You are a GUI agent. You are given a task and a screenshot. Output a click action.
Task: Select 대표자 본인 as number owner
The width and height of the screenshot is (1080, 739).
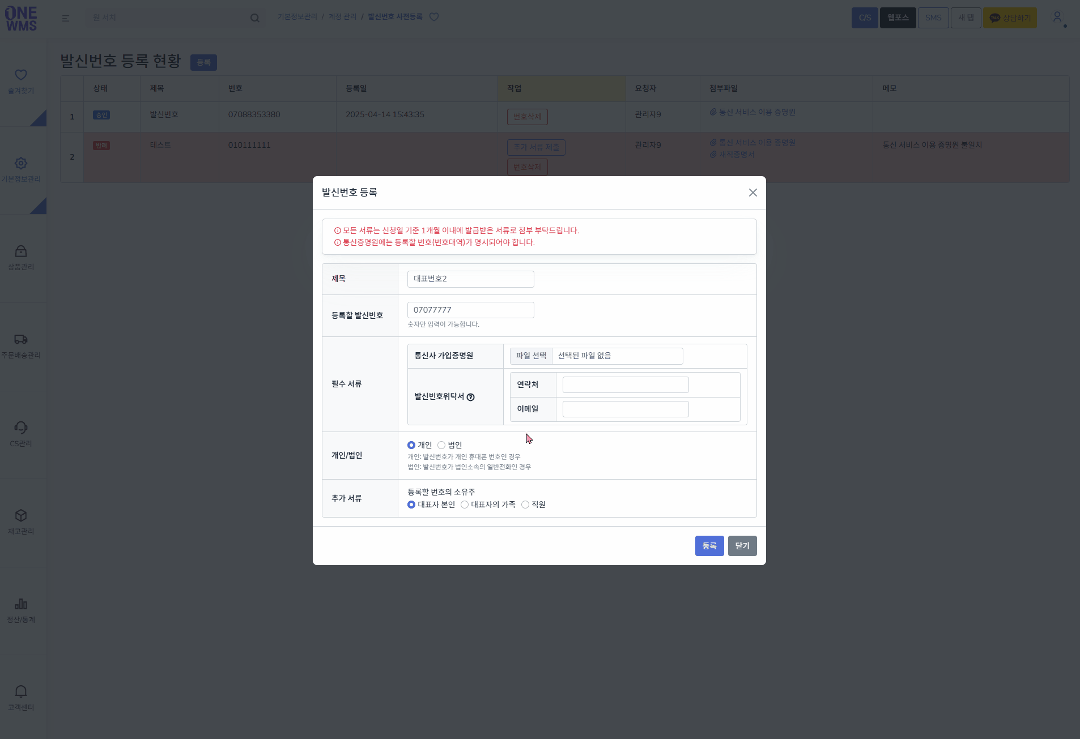(411, 505)
